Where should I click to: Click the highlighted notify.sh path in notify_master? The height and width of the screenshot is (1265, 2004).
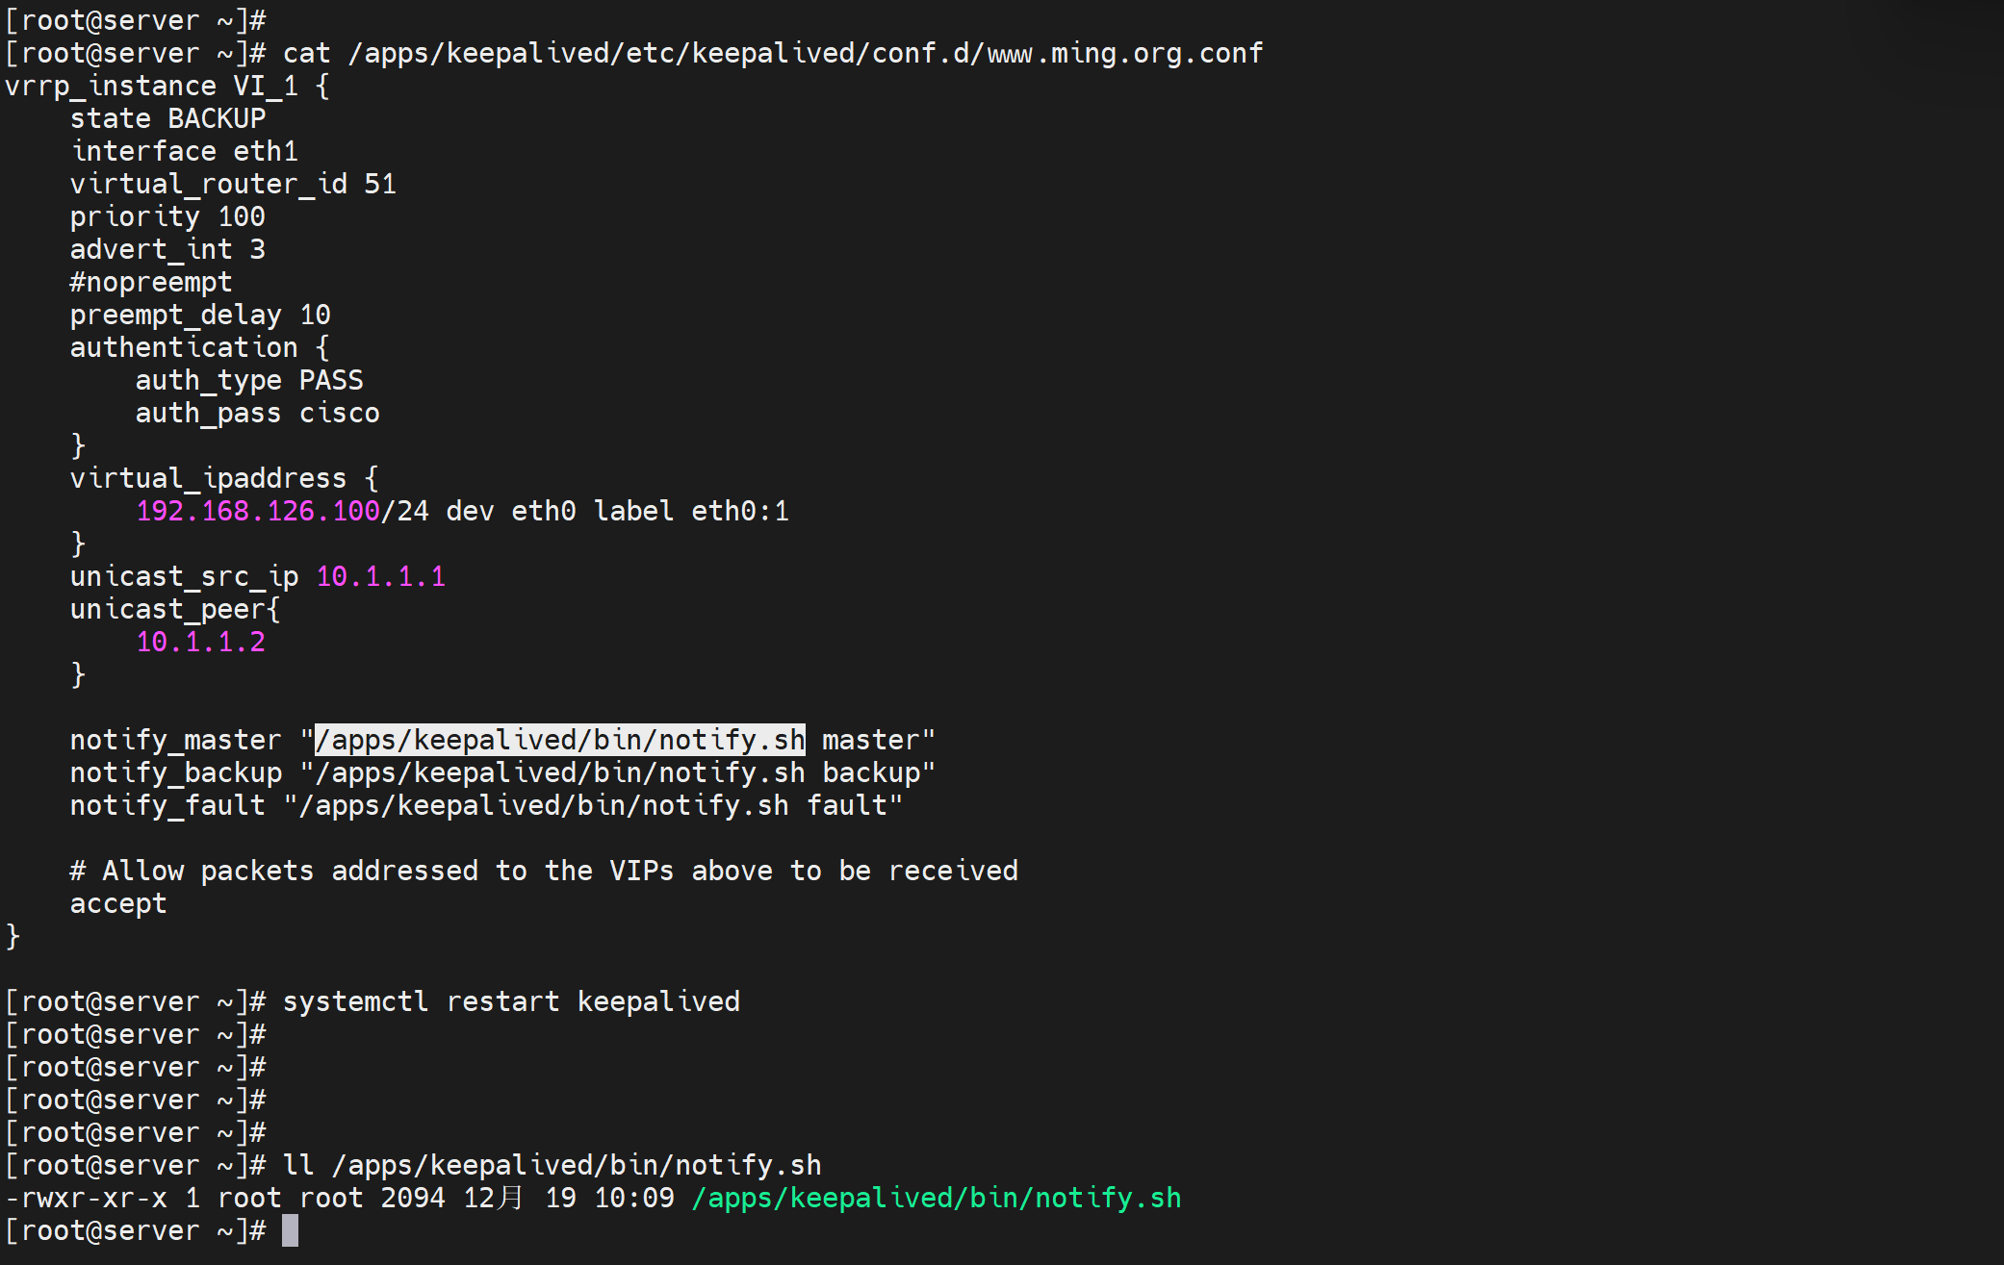click(x=559, y=740)
